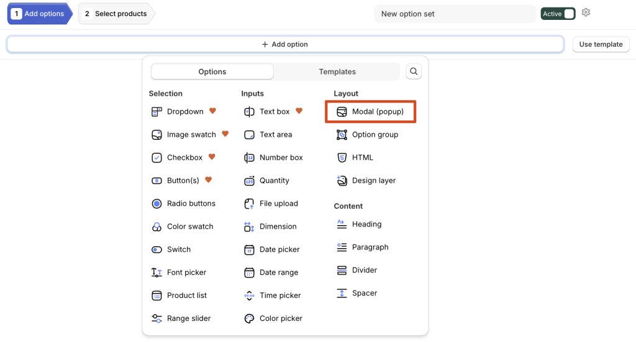Toggle the Active switch off
The width and height of the screenshot is (636, 342).
point(558,14)
